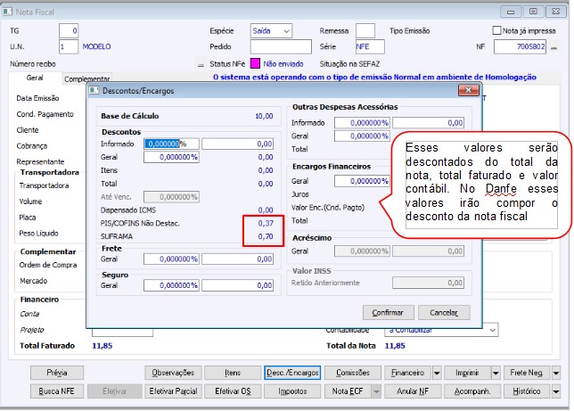The width and height of the screenshot is (574, 411).
Task: Click the Descontos/Encargos dialog title icon
Action: click(x=94, y=90)
